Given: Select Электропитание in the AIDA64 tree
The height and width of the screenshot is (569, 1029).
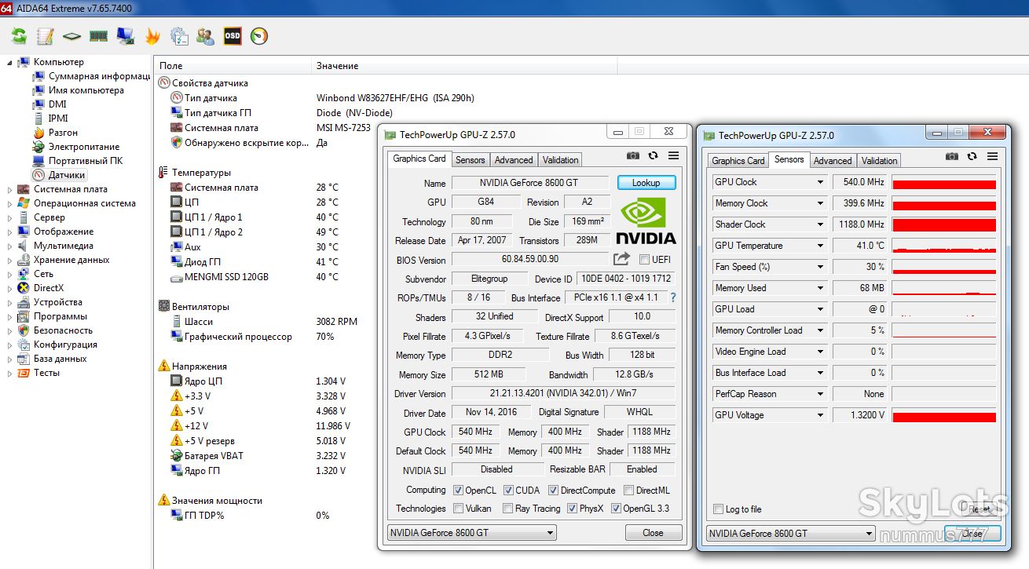Looking at the screenshot, I should (84, 147).
